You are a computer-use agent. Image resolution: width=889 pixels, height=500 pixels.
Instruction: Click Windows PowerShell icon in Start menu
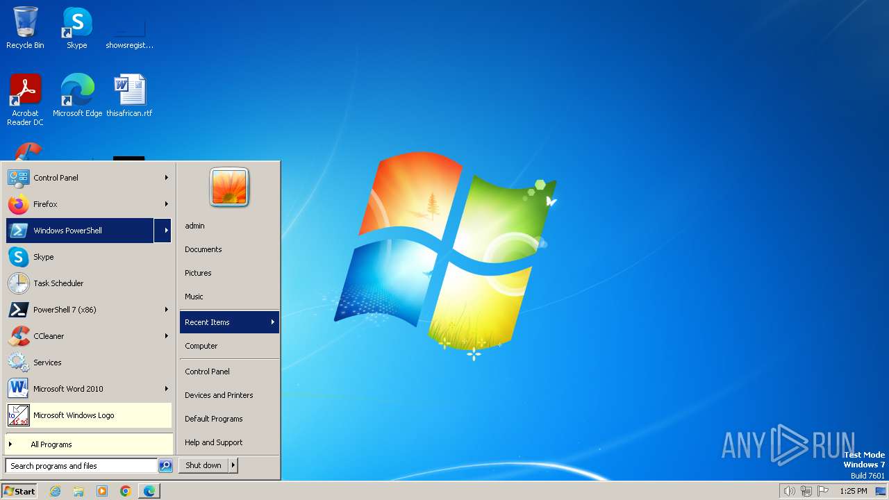19,231
